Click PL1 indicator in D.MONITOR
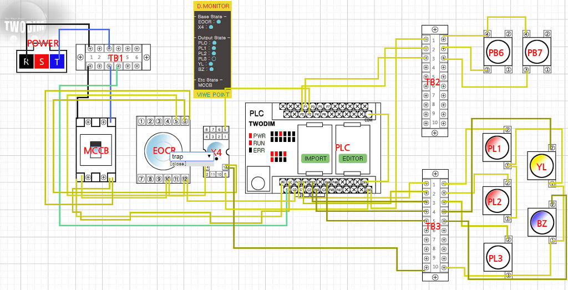This screenshot has height=290, width=568. (214, 48)
